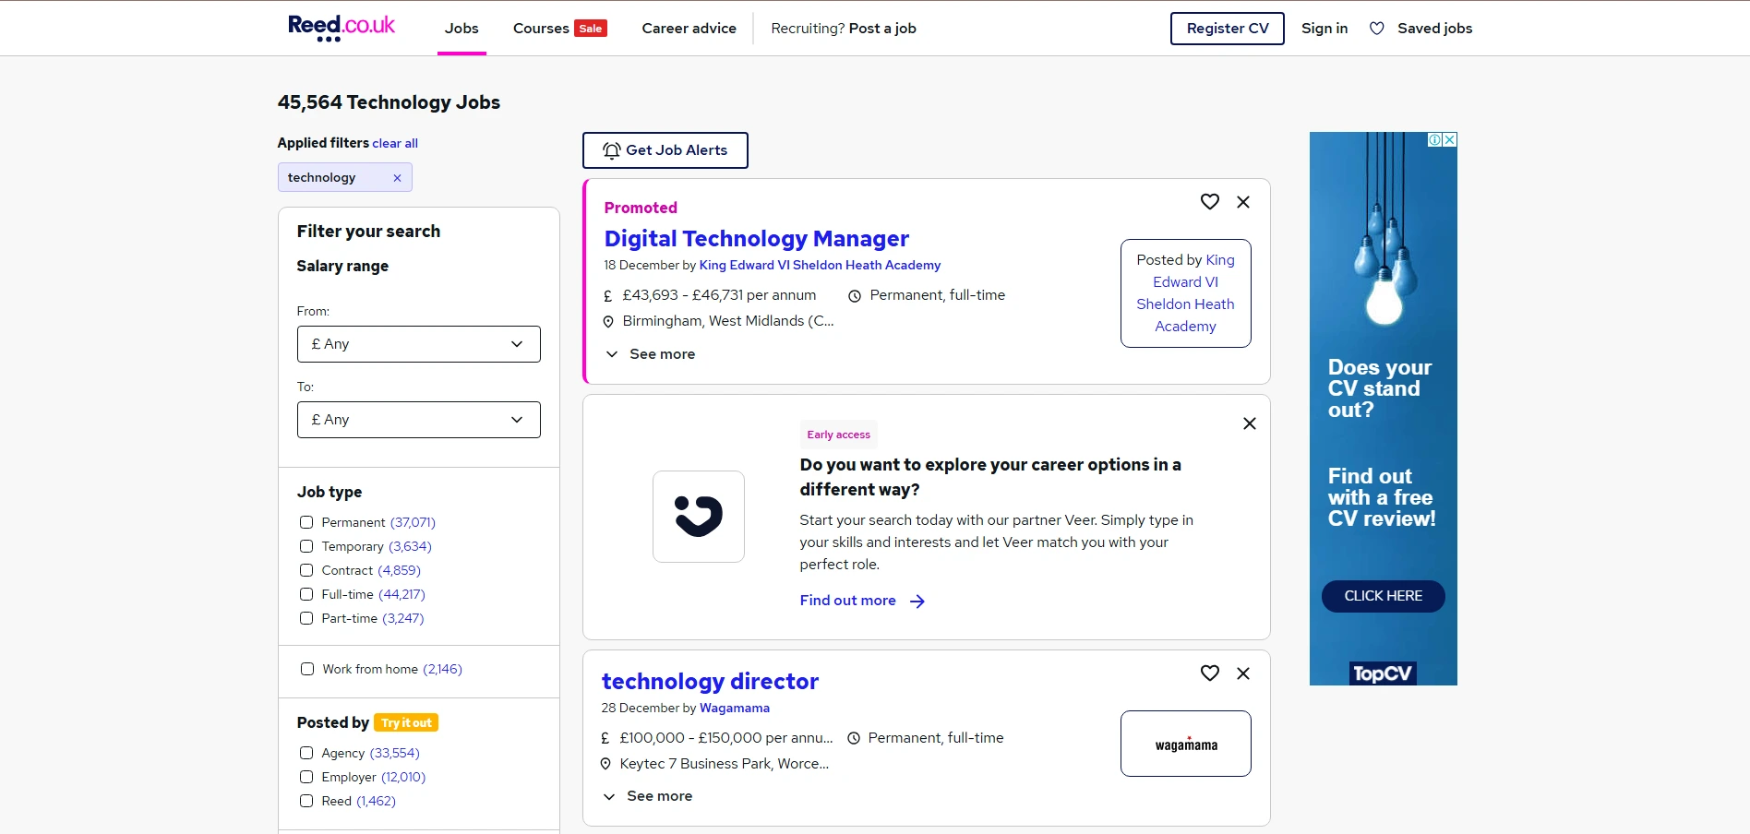
Task: Click the Register CV button
Action: coord(1228,29)
